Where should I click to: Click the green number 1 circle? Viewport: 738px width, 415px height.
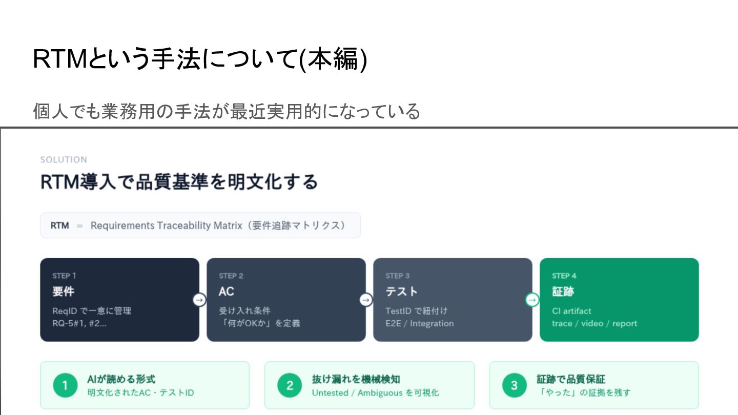[65, 385]
